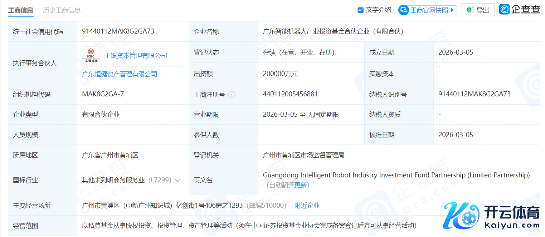The height and width of the screenshot is (237, 545).
Task: Click the 其他未列明商务服务业 industry text
Action: (113, 180)
